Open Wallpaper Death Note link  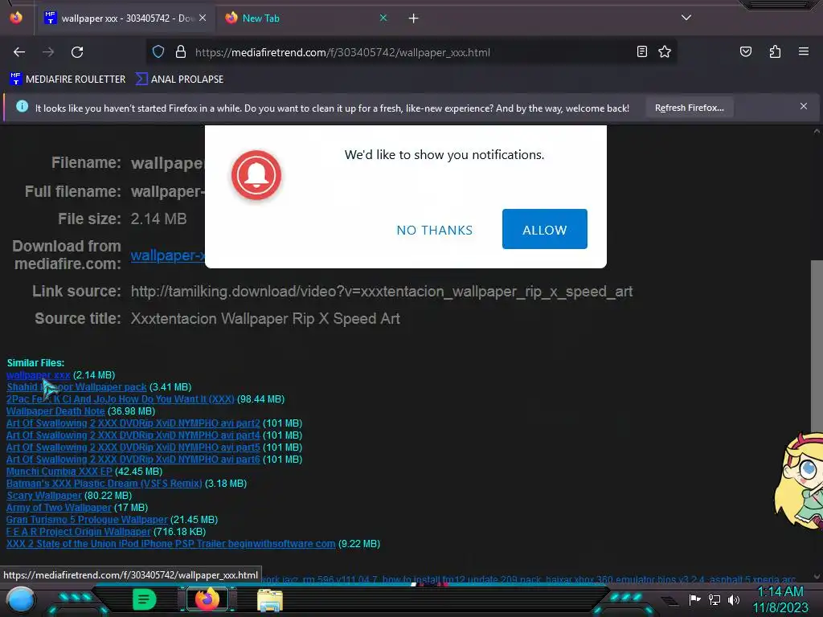(x=55, y=411)
